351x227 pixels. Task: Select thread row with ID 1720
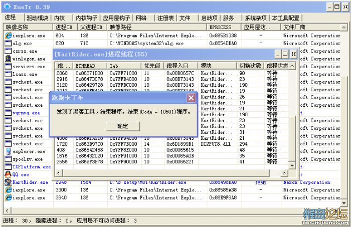coord(171,144)
